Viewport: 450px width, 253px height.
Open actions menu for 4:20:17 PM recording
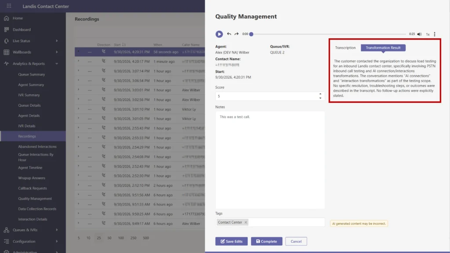pos(90,61)
